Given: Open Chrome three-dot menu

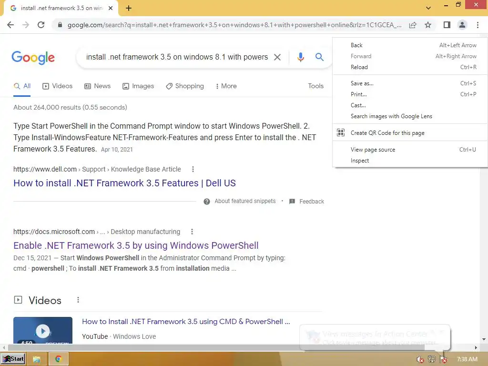Looking at the screenshot, I should (x=478, y=25).
